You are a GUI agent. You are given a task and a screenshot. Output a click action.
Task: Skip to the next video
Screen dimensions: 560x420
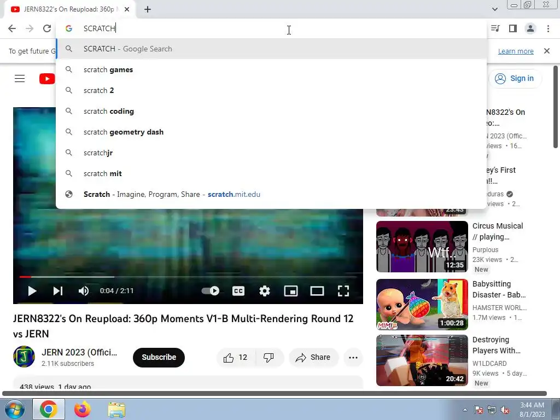pyautogui.click(x=58, y=291)
